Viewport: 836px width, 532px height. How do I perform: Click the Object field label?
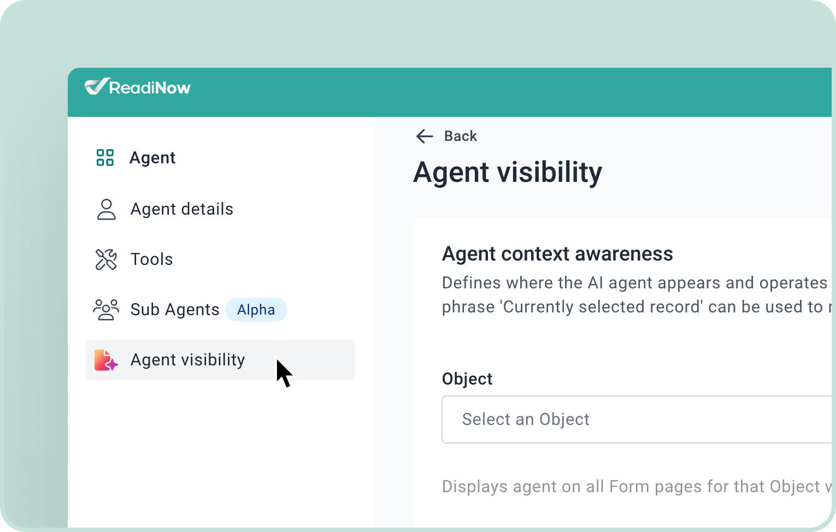click(467, 379)
